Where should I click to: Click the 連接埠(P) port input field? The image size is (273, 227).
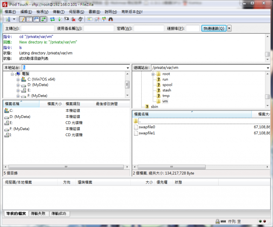pos(192,28)
